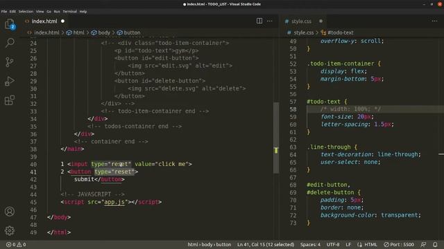Click the closing main tag on line 38
The width and height of the screenshot is (444, 249).
point(72,149)
